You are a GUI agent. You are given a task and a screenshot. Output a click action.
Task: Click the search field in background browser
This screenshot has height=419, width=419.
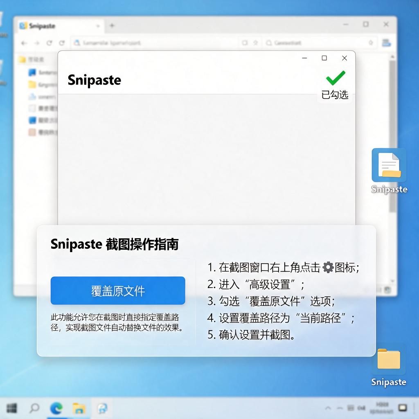point(319,43)
